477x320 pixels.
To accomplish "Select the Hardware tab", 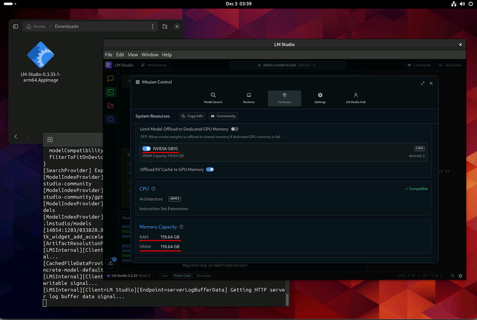I will [x=284, y=98].
